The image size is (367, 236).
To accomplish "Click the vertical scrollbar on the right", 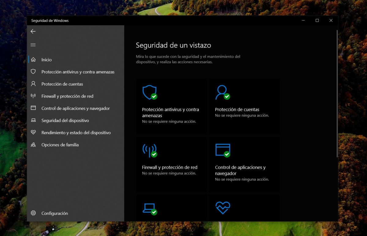I will coord(338,92).
